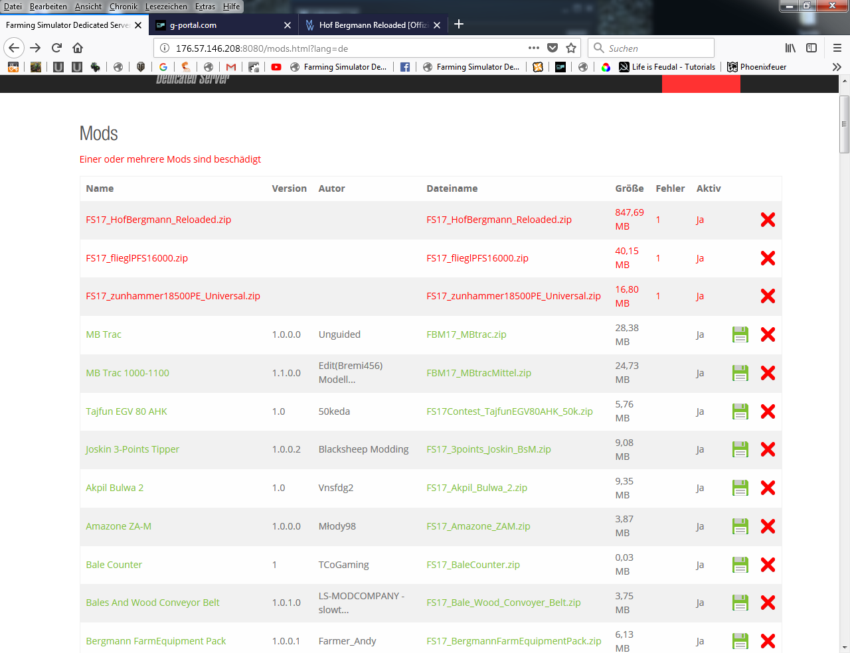Delete Bales And Wood Conveyor Belt mod
850x653 pixels.
(x=768, y=603)
